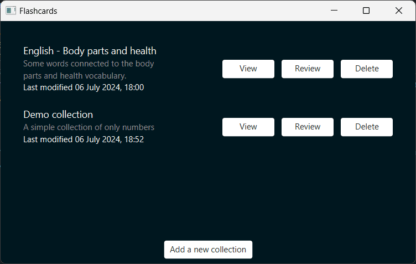Maximize the Flashcards window
416x264 pixels.
coord(366,11)
